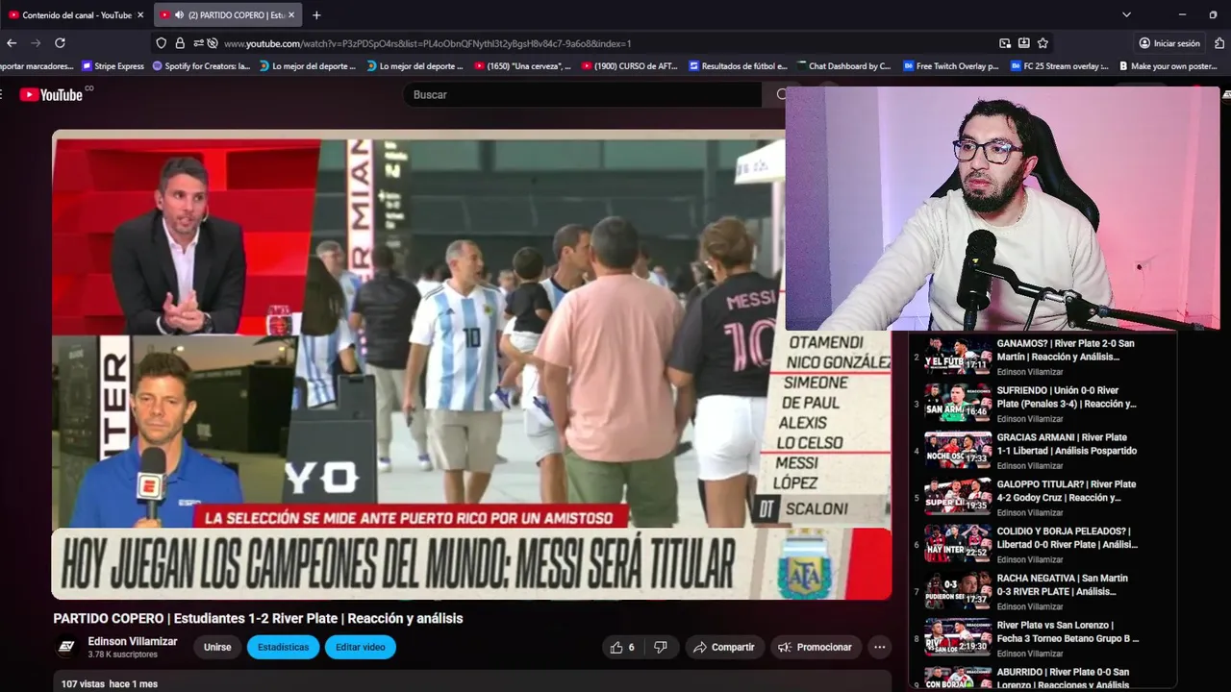Click 'Iniciar sesión' account button
The height and width of the screenshot is (692, 1231).
click(x=1169, y=43)
